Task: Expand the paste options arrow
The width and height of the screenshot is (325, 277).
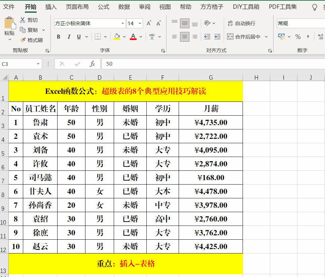Action: [x=9, y=39]
